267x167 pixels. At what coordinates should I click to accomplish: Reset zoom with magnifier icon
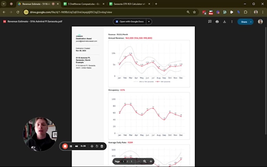tap(145, 161)
